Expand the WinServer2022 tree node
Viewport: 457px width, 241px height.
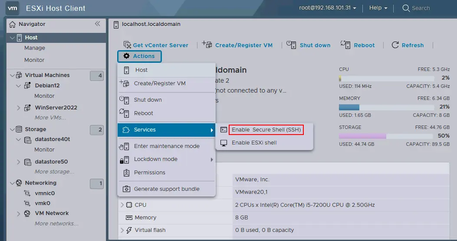click(x=18, y=108)
